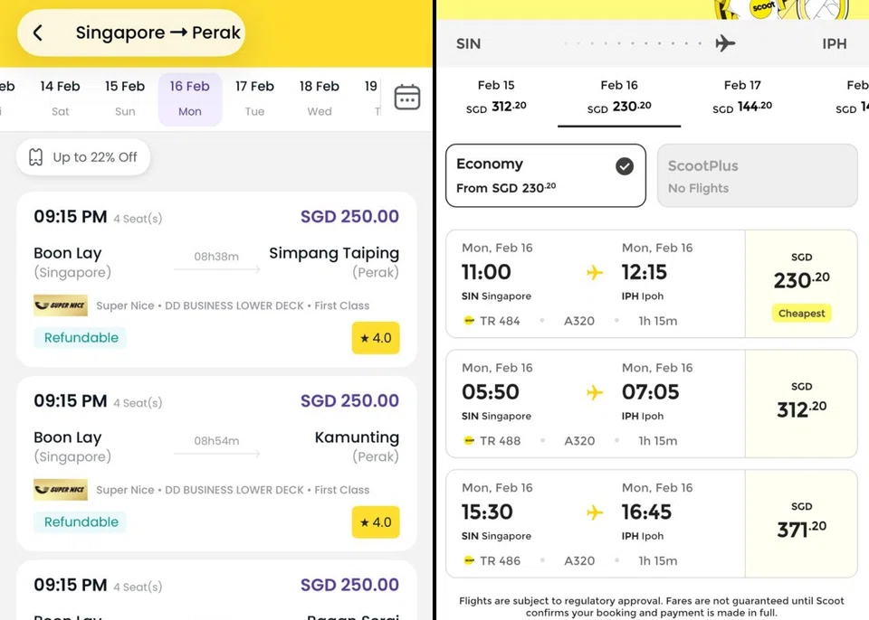Click the progress dots in the SIN–IPH header

pos(632,42)
